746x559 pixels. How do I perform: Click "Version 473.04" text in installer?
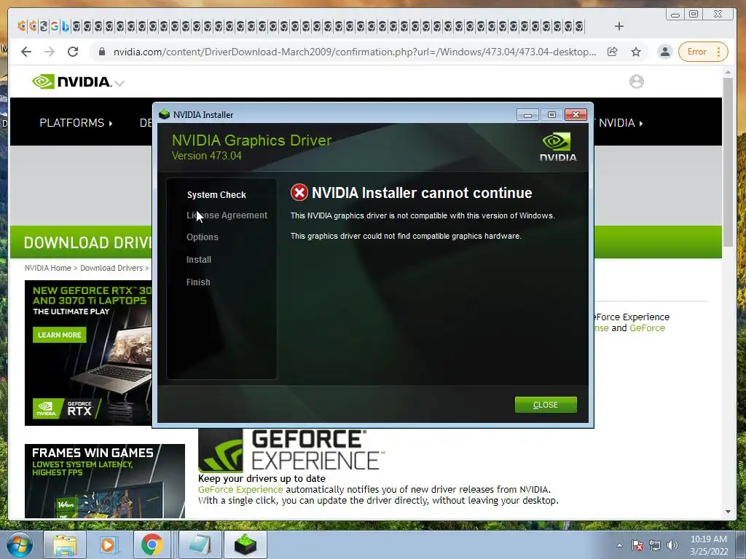206,156
